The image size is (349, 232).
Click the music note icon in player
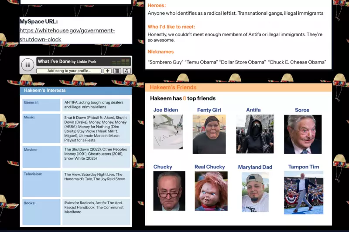pos(127,71)
